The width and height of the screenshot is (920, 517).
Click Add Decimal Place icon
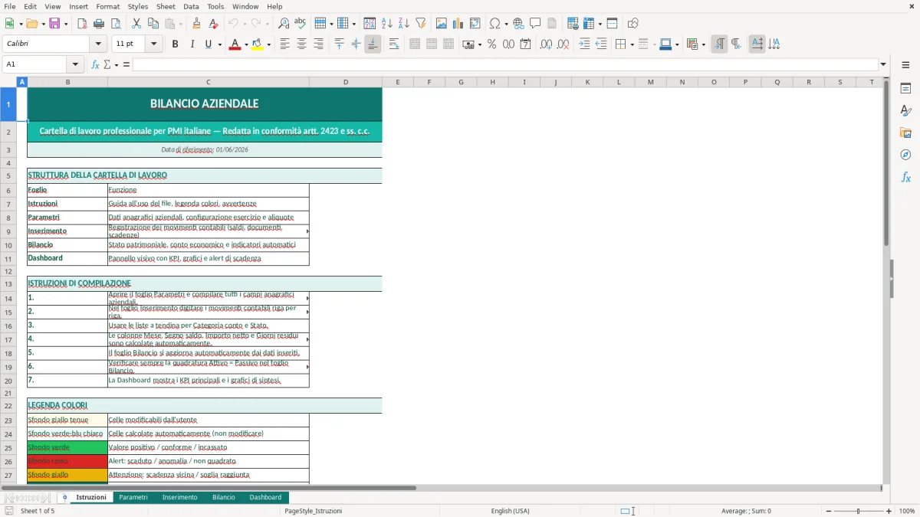coord(546,44)
